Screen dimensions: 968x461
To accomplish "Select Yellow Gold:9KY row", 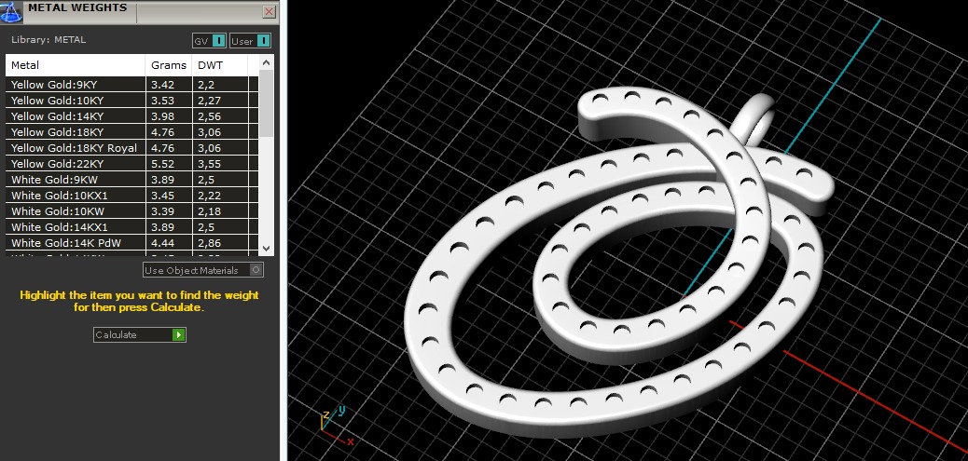I will pos(132,85).
